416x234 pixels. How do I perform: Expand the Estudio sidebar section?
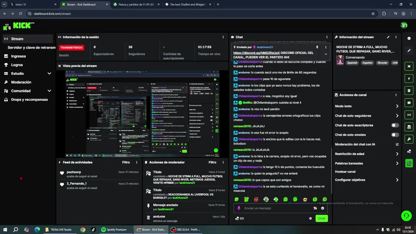click(49, 73)
